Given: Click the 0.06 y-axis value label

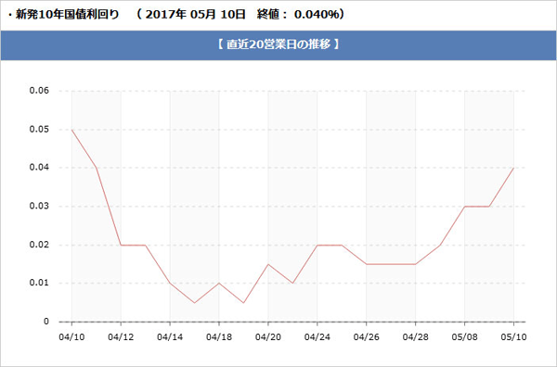Looking at the screenshot, I should [39, 91].
